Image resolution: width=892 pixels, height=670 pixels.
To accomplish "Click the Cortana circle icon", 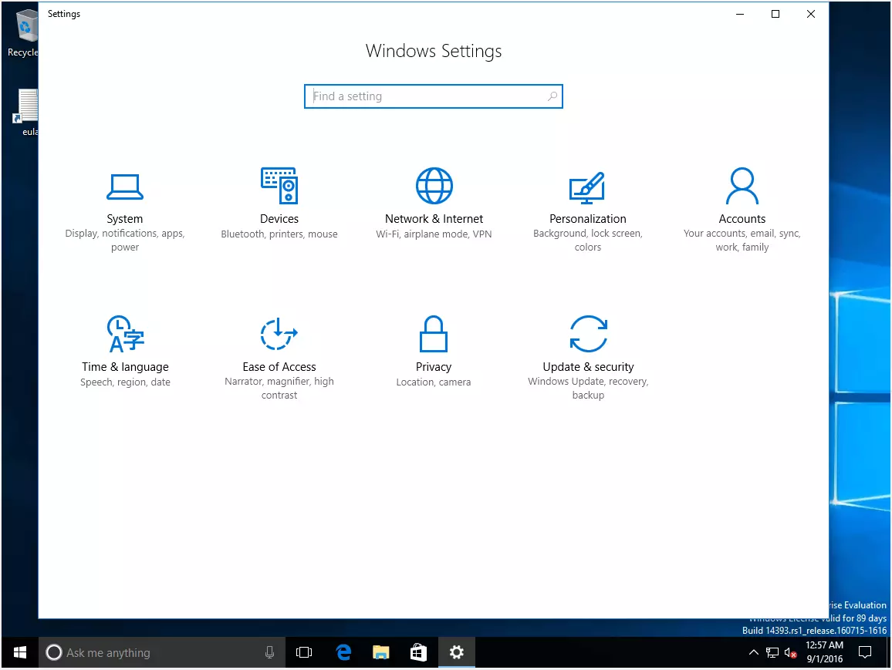I will (53, 652).
